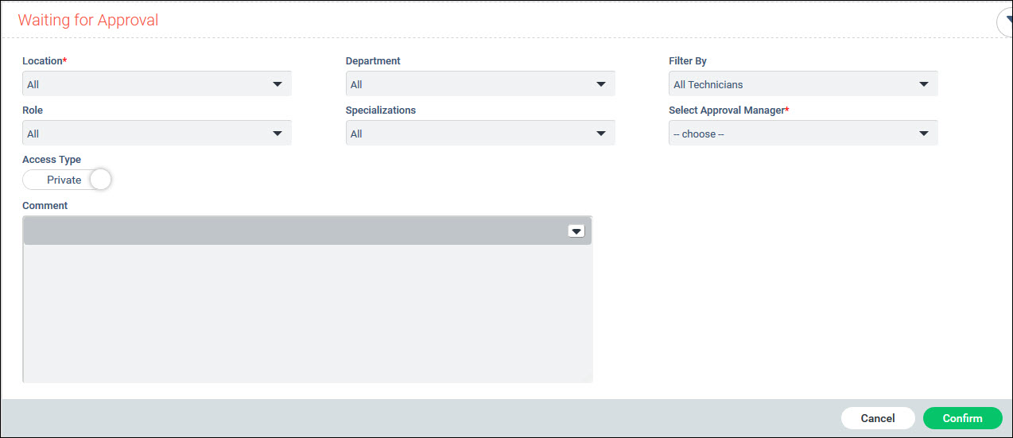Click the Filter By dropdown arrow
Viewport: 1013px width, 438px height.
click(x=923, y=84)
